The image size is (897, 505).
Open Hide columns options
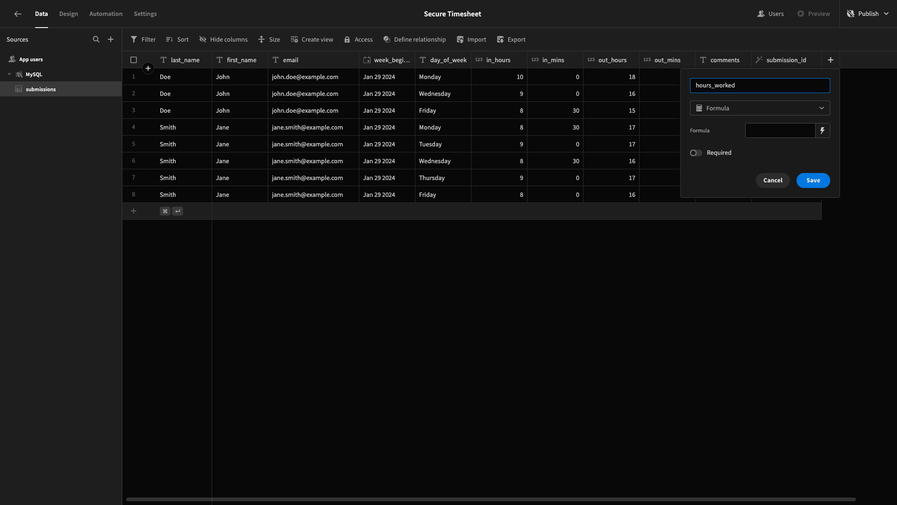[x=223, y=40]
